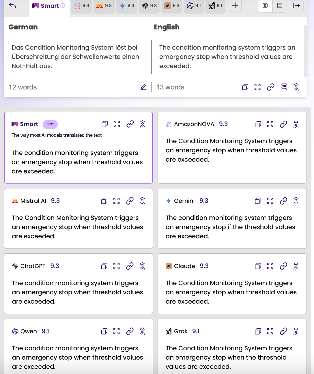This screenshot has height=374, width=314.
Task: Click the back arrow icon
Action: click(12, 5)
